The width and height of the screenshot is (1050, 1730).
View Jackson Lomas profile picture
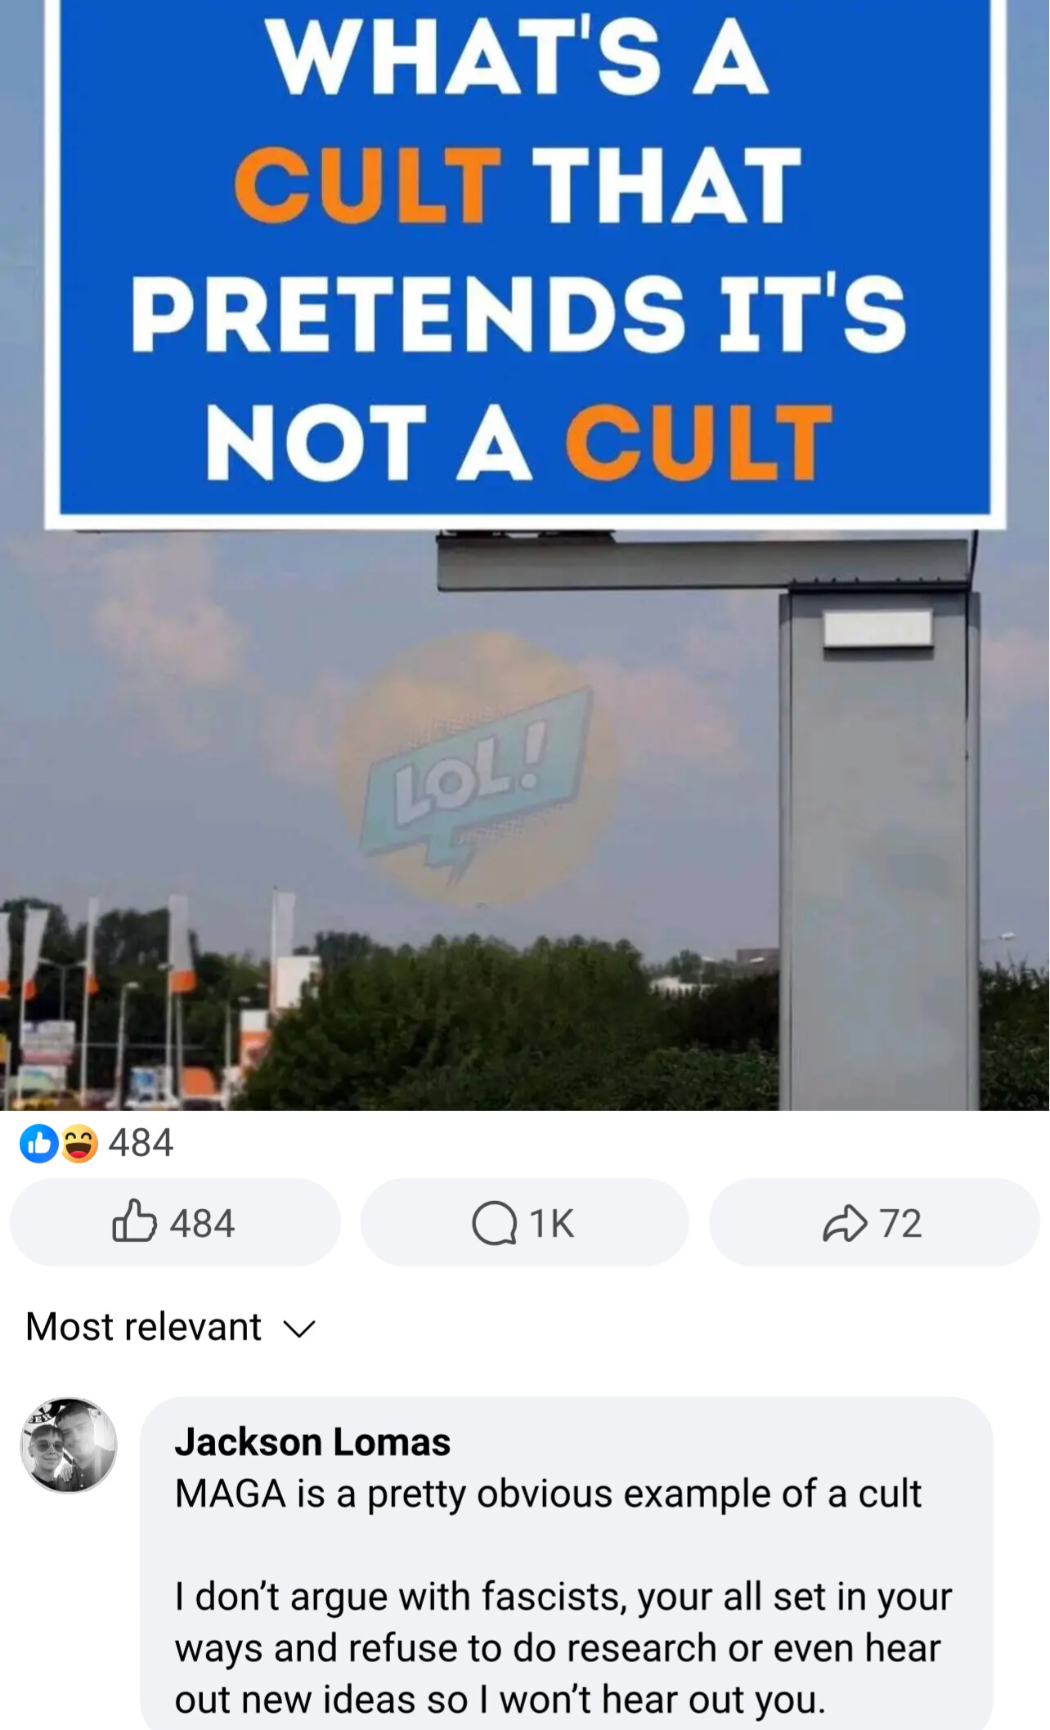pos(69,1445)
